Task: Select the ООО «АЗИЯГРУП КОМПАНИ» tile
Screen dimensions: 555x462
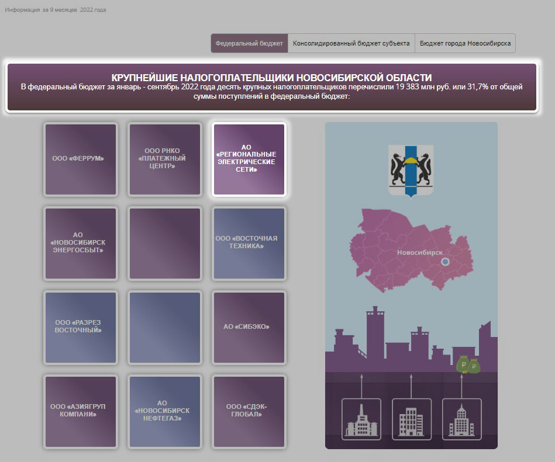Action: 81,411
